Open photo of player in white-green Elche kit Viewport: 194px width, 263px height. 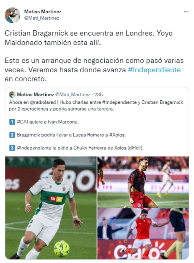click(51, 208)
